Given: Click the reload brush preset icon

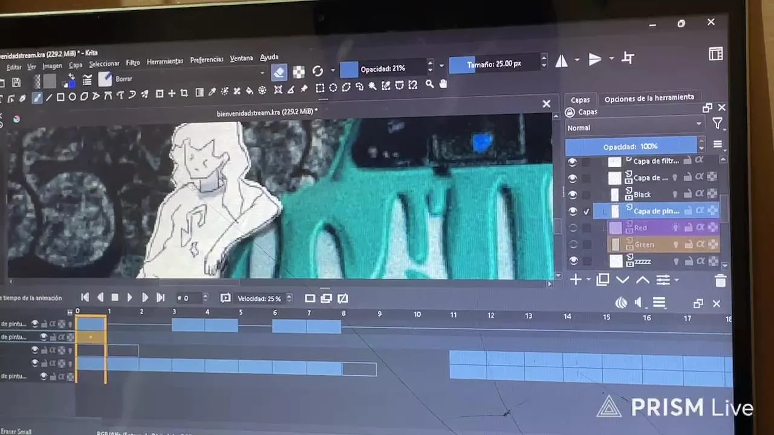Looking at the screenshot, I should click(x=317, y=71).
